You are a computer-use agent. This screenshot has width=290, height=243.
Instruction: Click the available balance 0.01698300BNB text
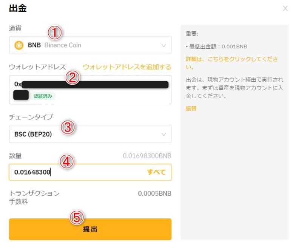pyautogui.click(x=147, y=156)
